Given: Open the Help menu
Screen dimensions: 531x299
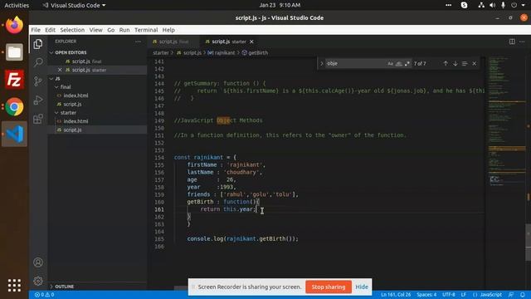Looking at the screenshot, I should [168, 30].
